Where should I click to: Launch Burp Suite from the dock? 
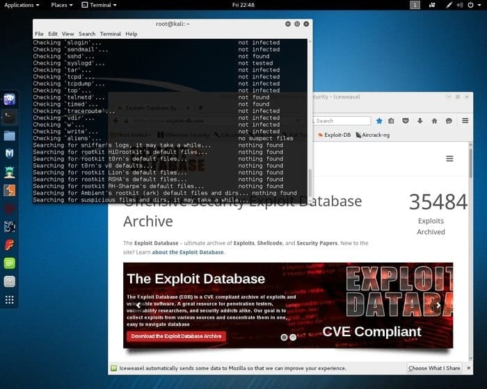pyautogui.click(x=9, y=190)
